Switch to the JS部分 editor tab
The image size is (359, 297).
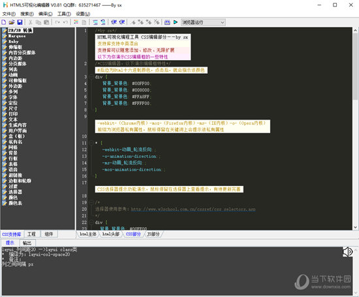(x=153, y=234)
